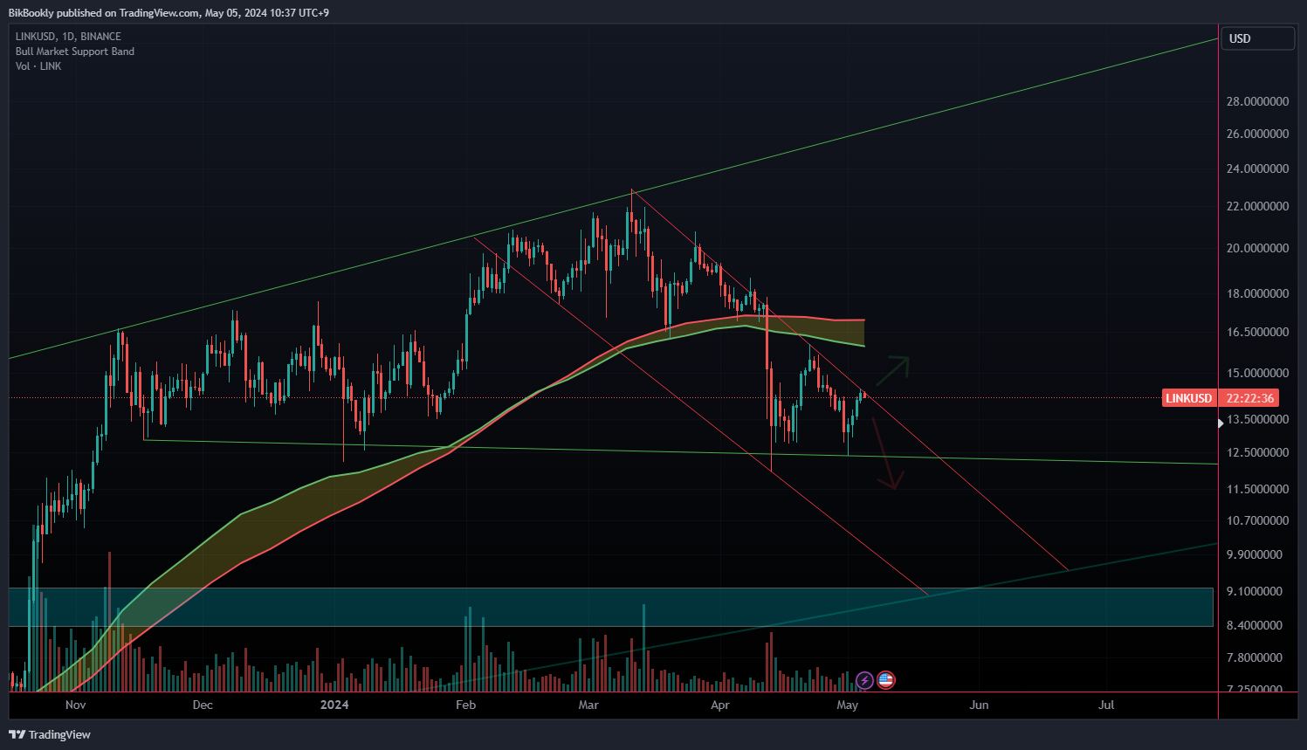The width and height of the screenshot is (1307, 750).
Task: Click the 18.0000000 price axis label
Action: pyautogui.click(x=1257, y=293)
